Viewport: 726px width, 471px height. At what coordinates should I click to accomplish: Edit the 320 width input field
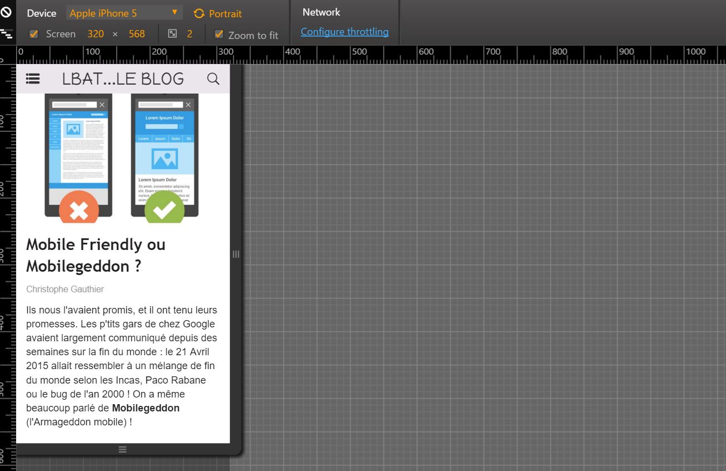[x=96, y=34]
